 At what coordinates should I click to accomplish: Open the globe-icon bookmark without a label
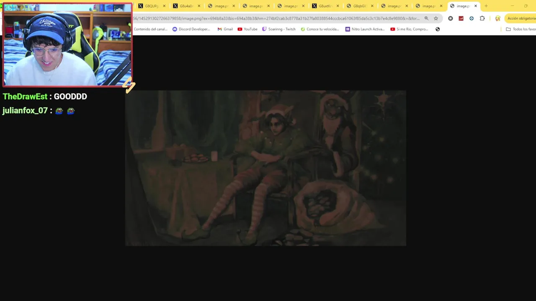pyautogui.click(x=438, y=29)
